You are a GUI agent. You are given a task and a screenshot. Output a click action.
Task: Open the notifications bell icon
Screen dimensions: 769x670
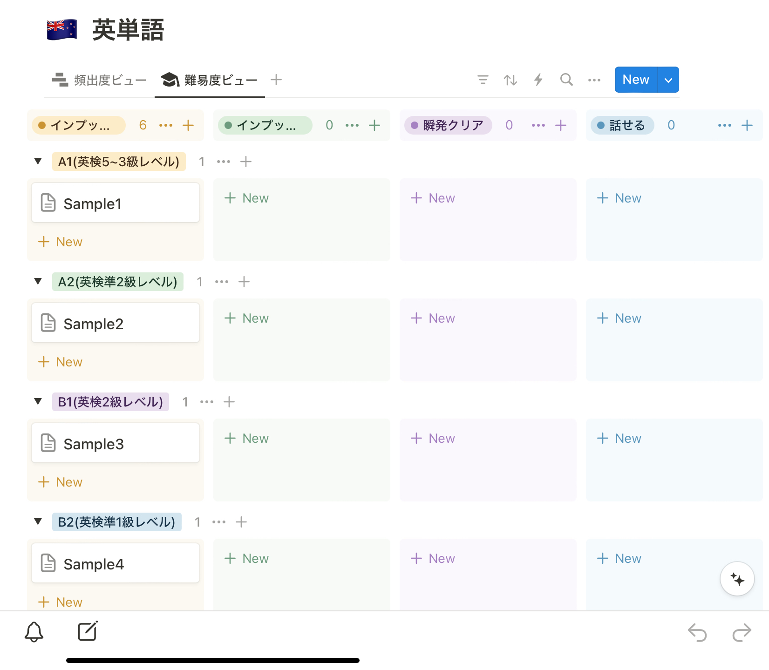pos(34,632)
